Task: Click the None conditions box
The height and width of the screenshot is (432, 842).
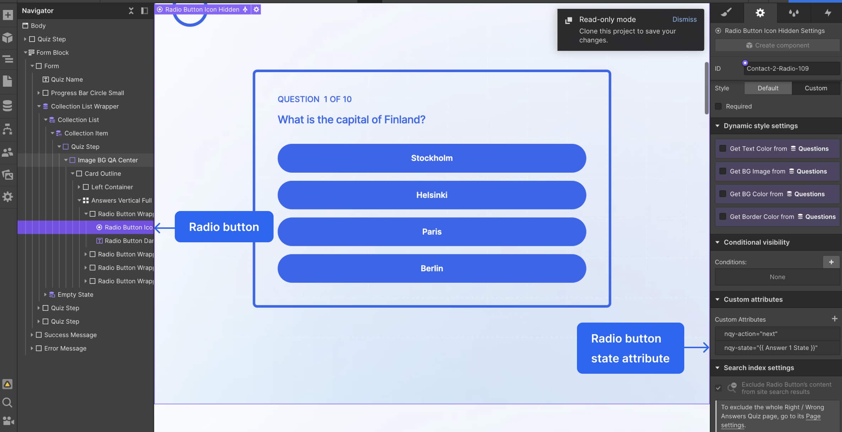Action: [777, 277]
